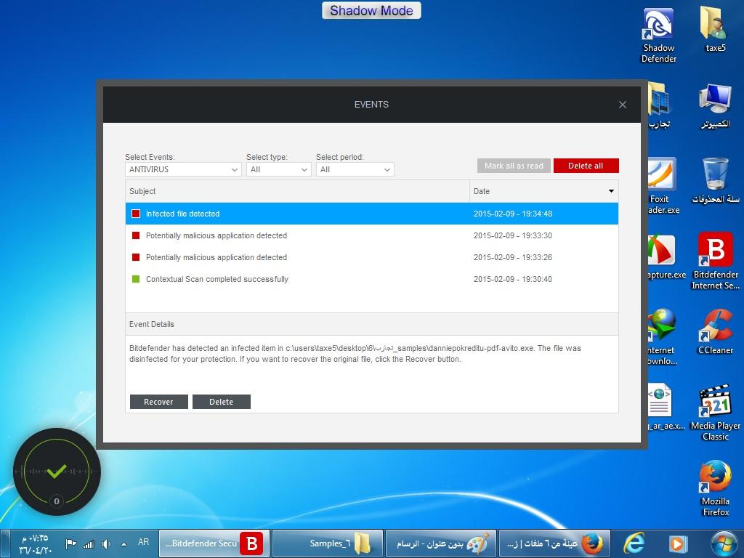Select the malicious application event at 19:33:26

pyautogui.click(x=372, y=257)
